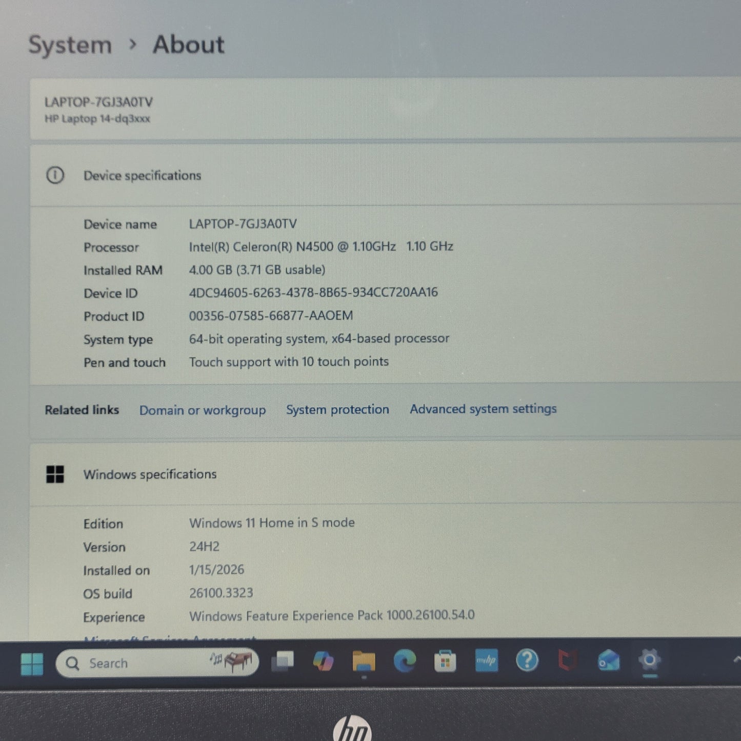Open Advanced system settings
The width and height of the screenshot is (741, 741).
[x=483, y=409]
